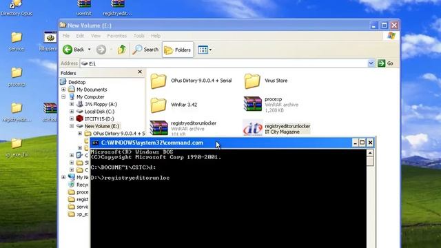
Task: Open the Views dropdown in toolbar
Action: point(205,50)
